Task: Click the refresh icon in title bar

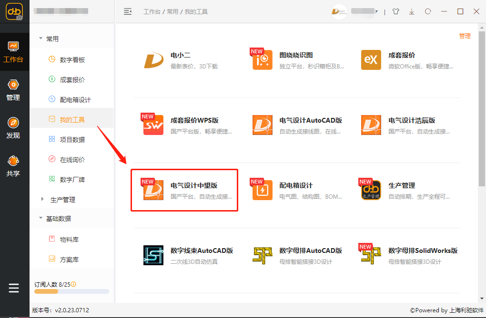Action: click(428, 11)
